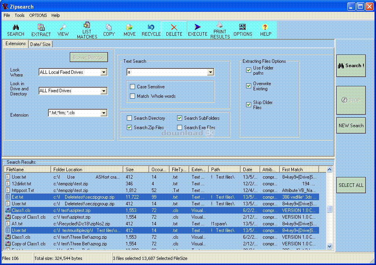Click the icon of Class1.cls in azrog.zip
Viewport: 376px width, 265px height.
(8, 237)
